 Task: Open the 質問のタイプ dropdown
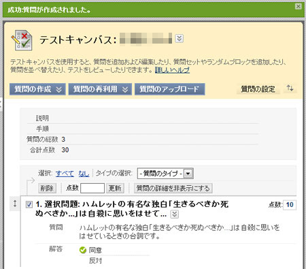tap(165, 174)
